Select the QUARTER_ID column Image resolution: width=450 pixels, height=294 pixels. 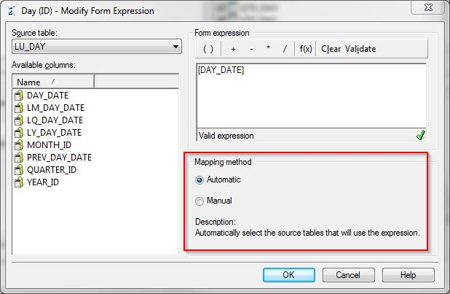coord(52,170)
